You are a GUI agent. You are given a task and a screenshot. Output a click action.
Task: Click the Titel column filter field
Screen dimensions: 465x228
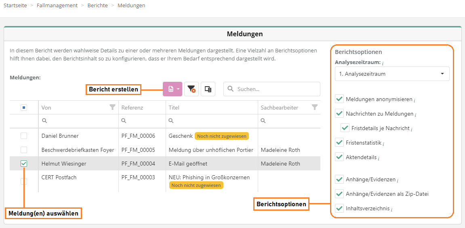(214, 120)
